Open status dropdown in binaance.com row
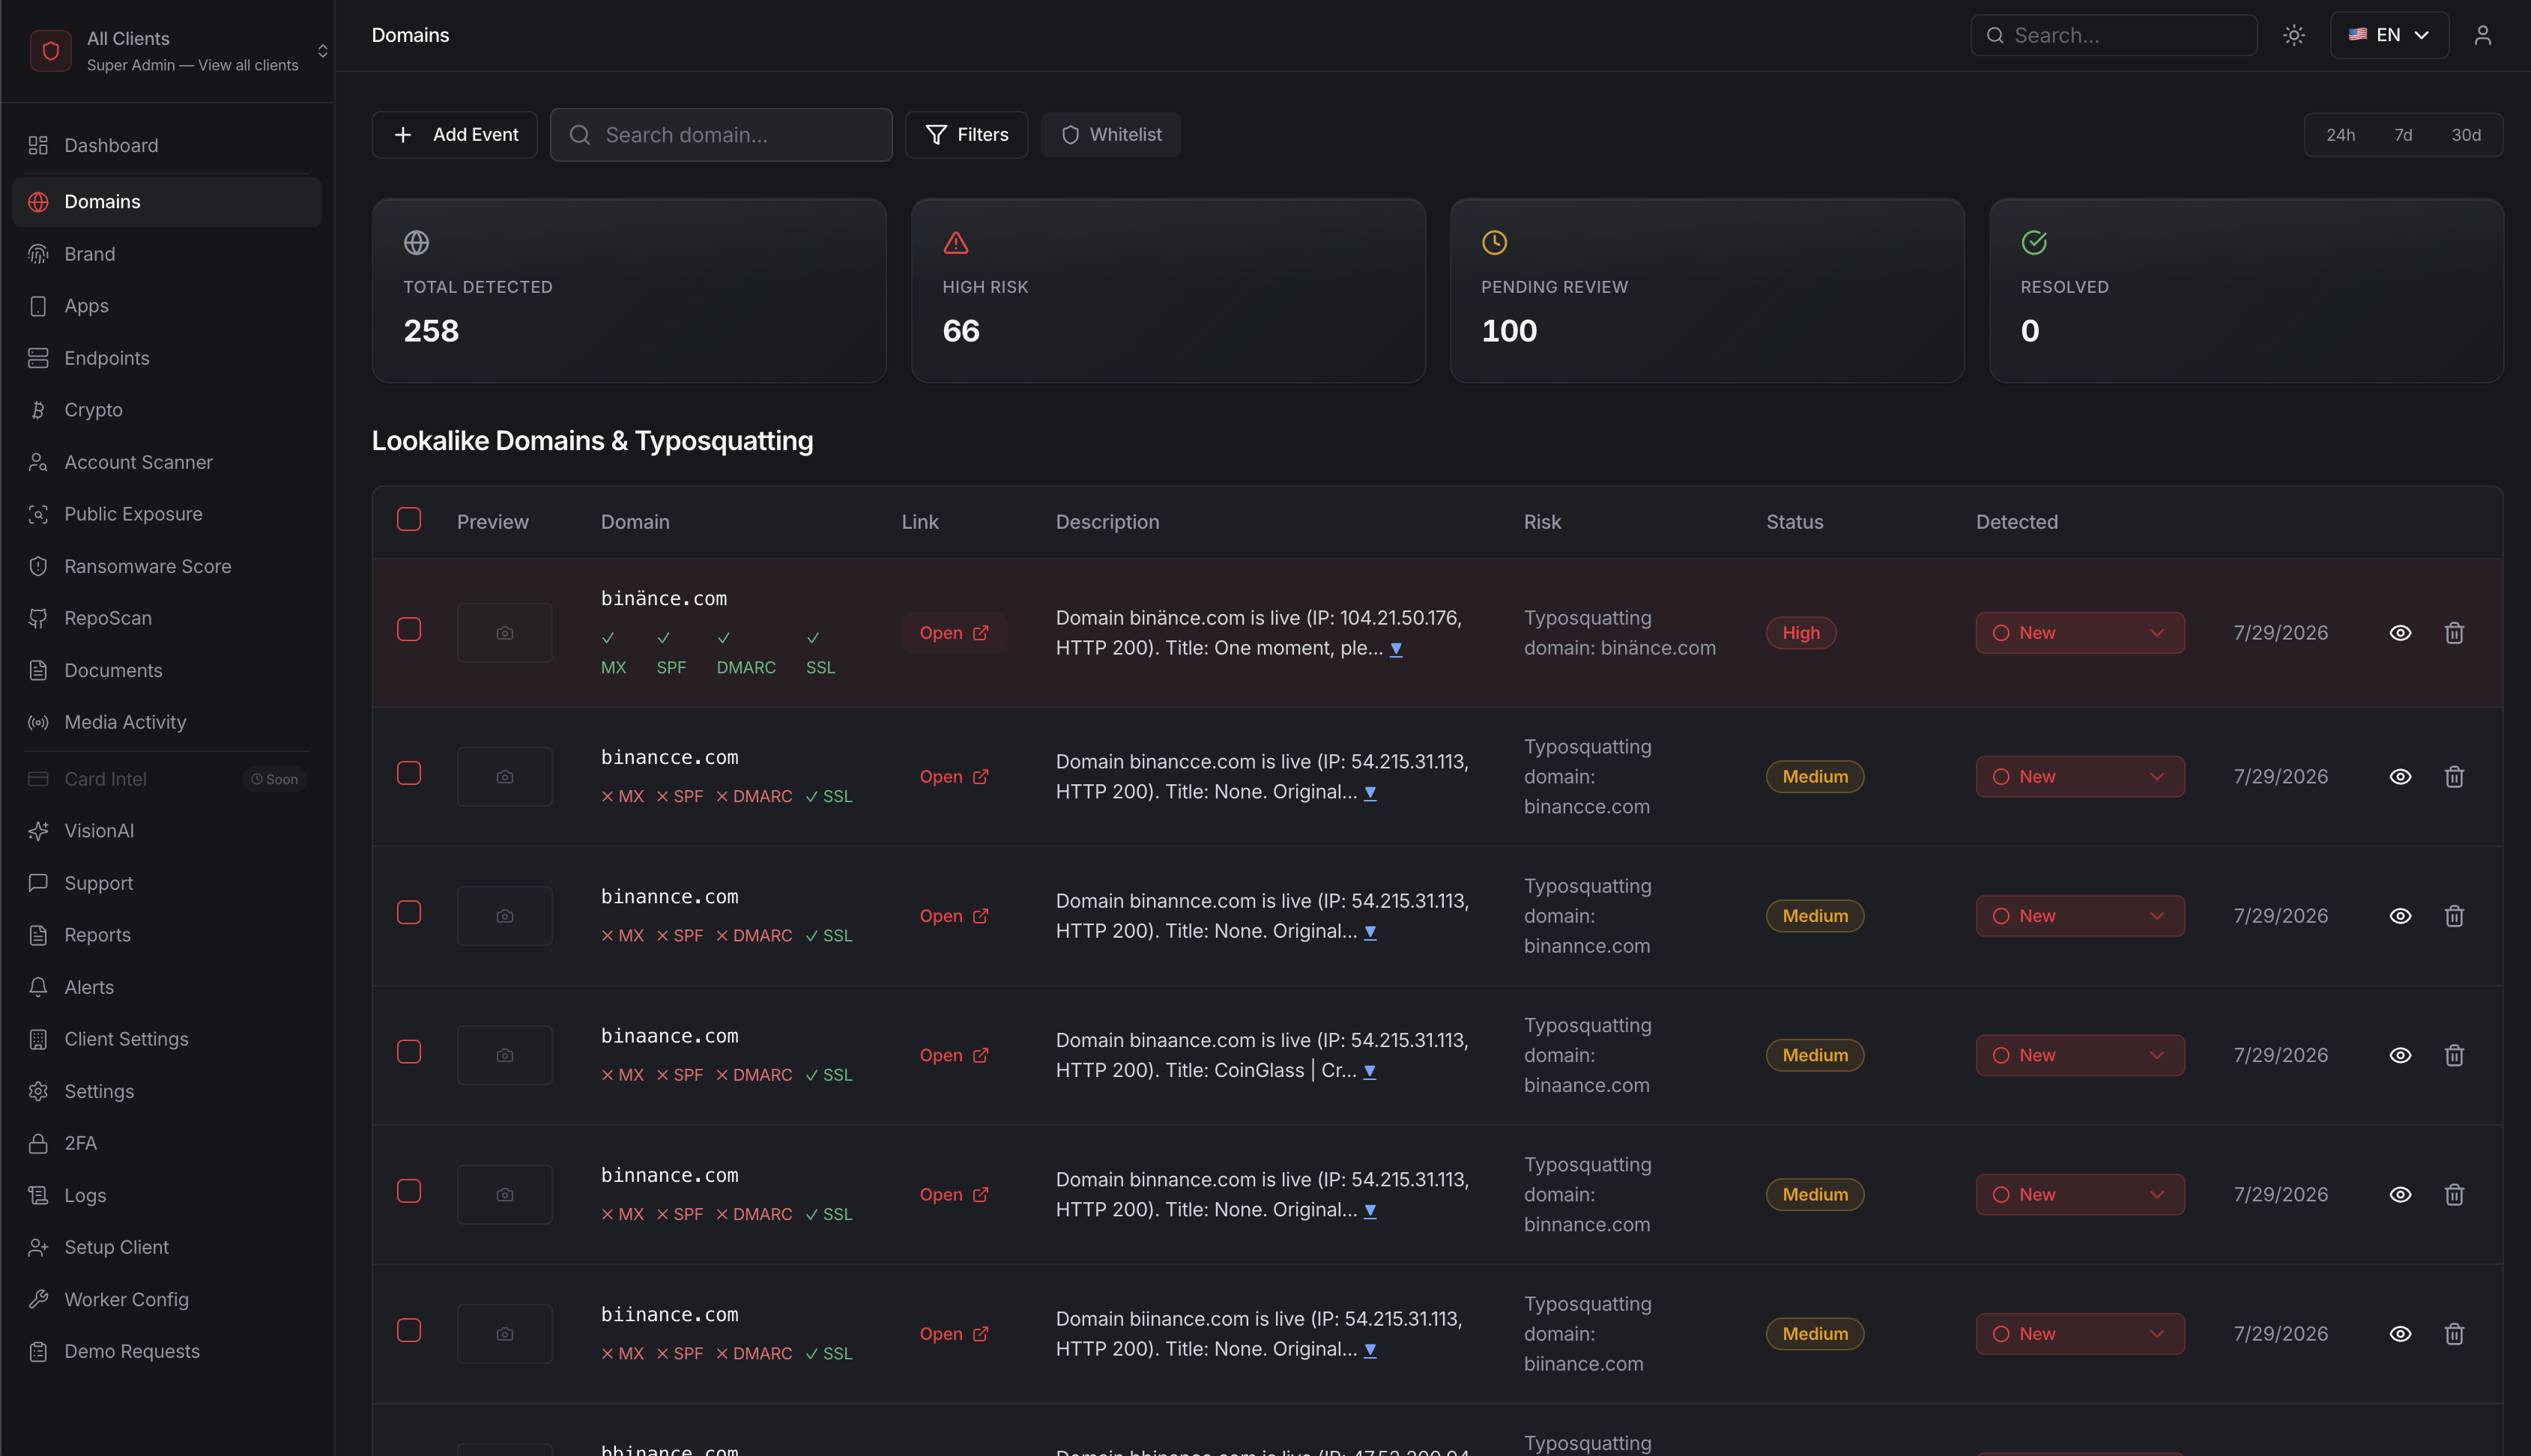The image size is (2531, 1456). [2080, 1055]
